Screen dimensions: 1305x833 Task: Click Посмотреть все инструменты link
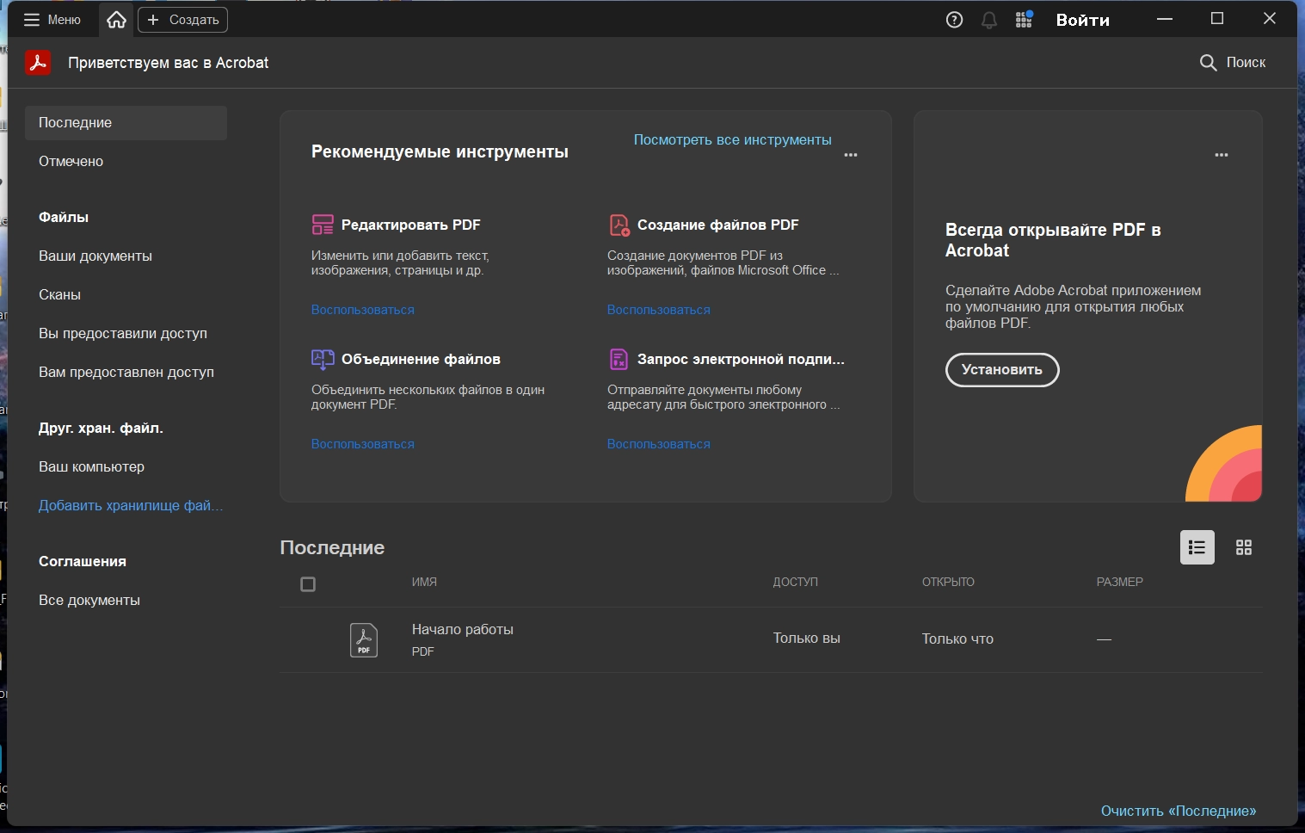coord(732,139)
